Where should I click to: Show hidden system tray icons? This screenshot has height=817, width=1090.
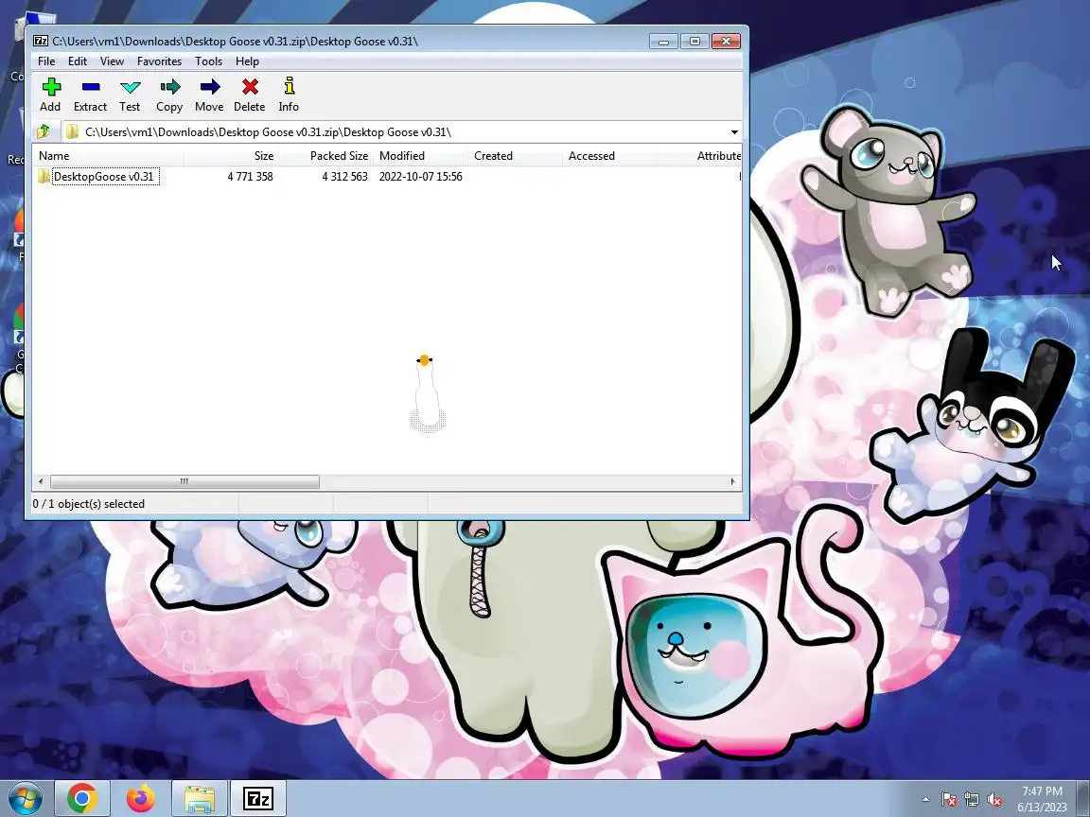tap(925, 800)
